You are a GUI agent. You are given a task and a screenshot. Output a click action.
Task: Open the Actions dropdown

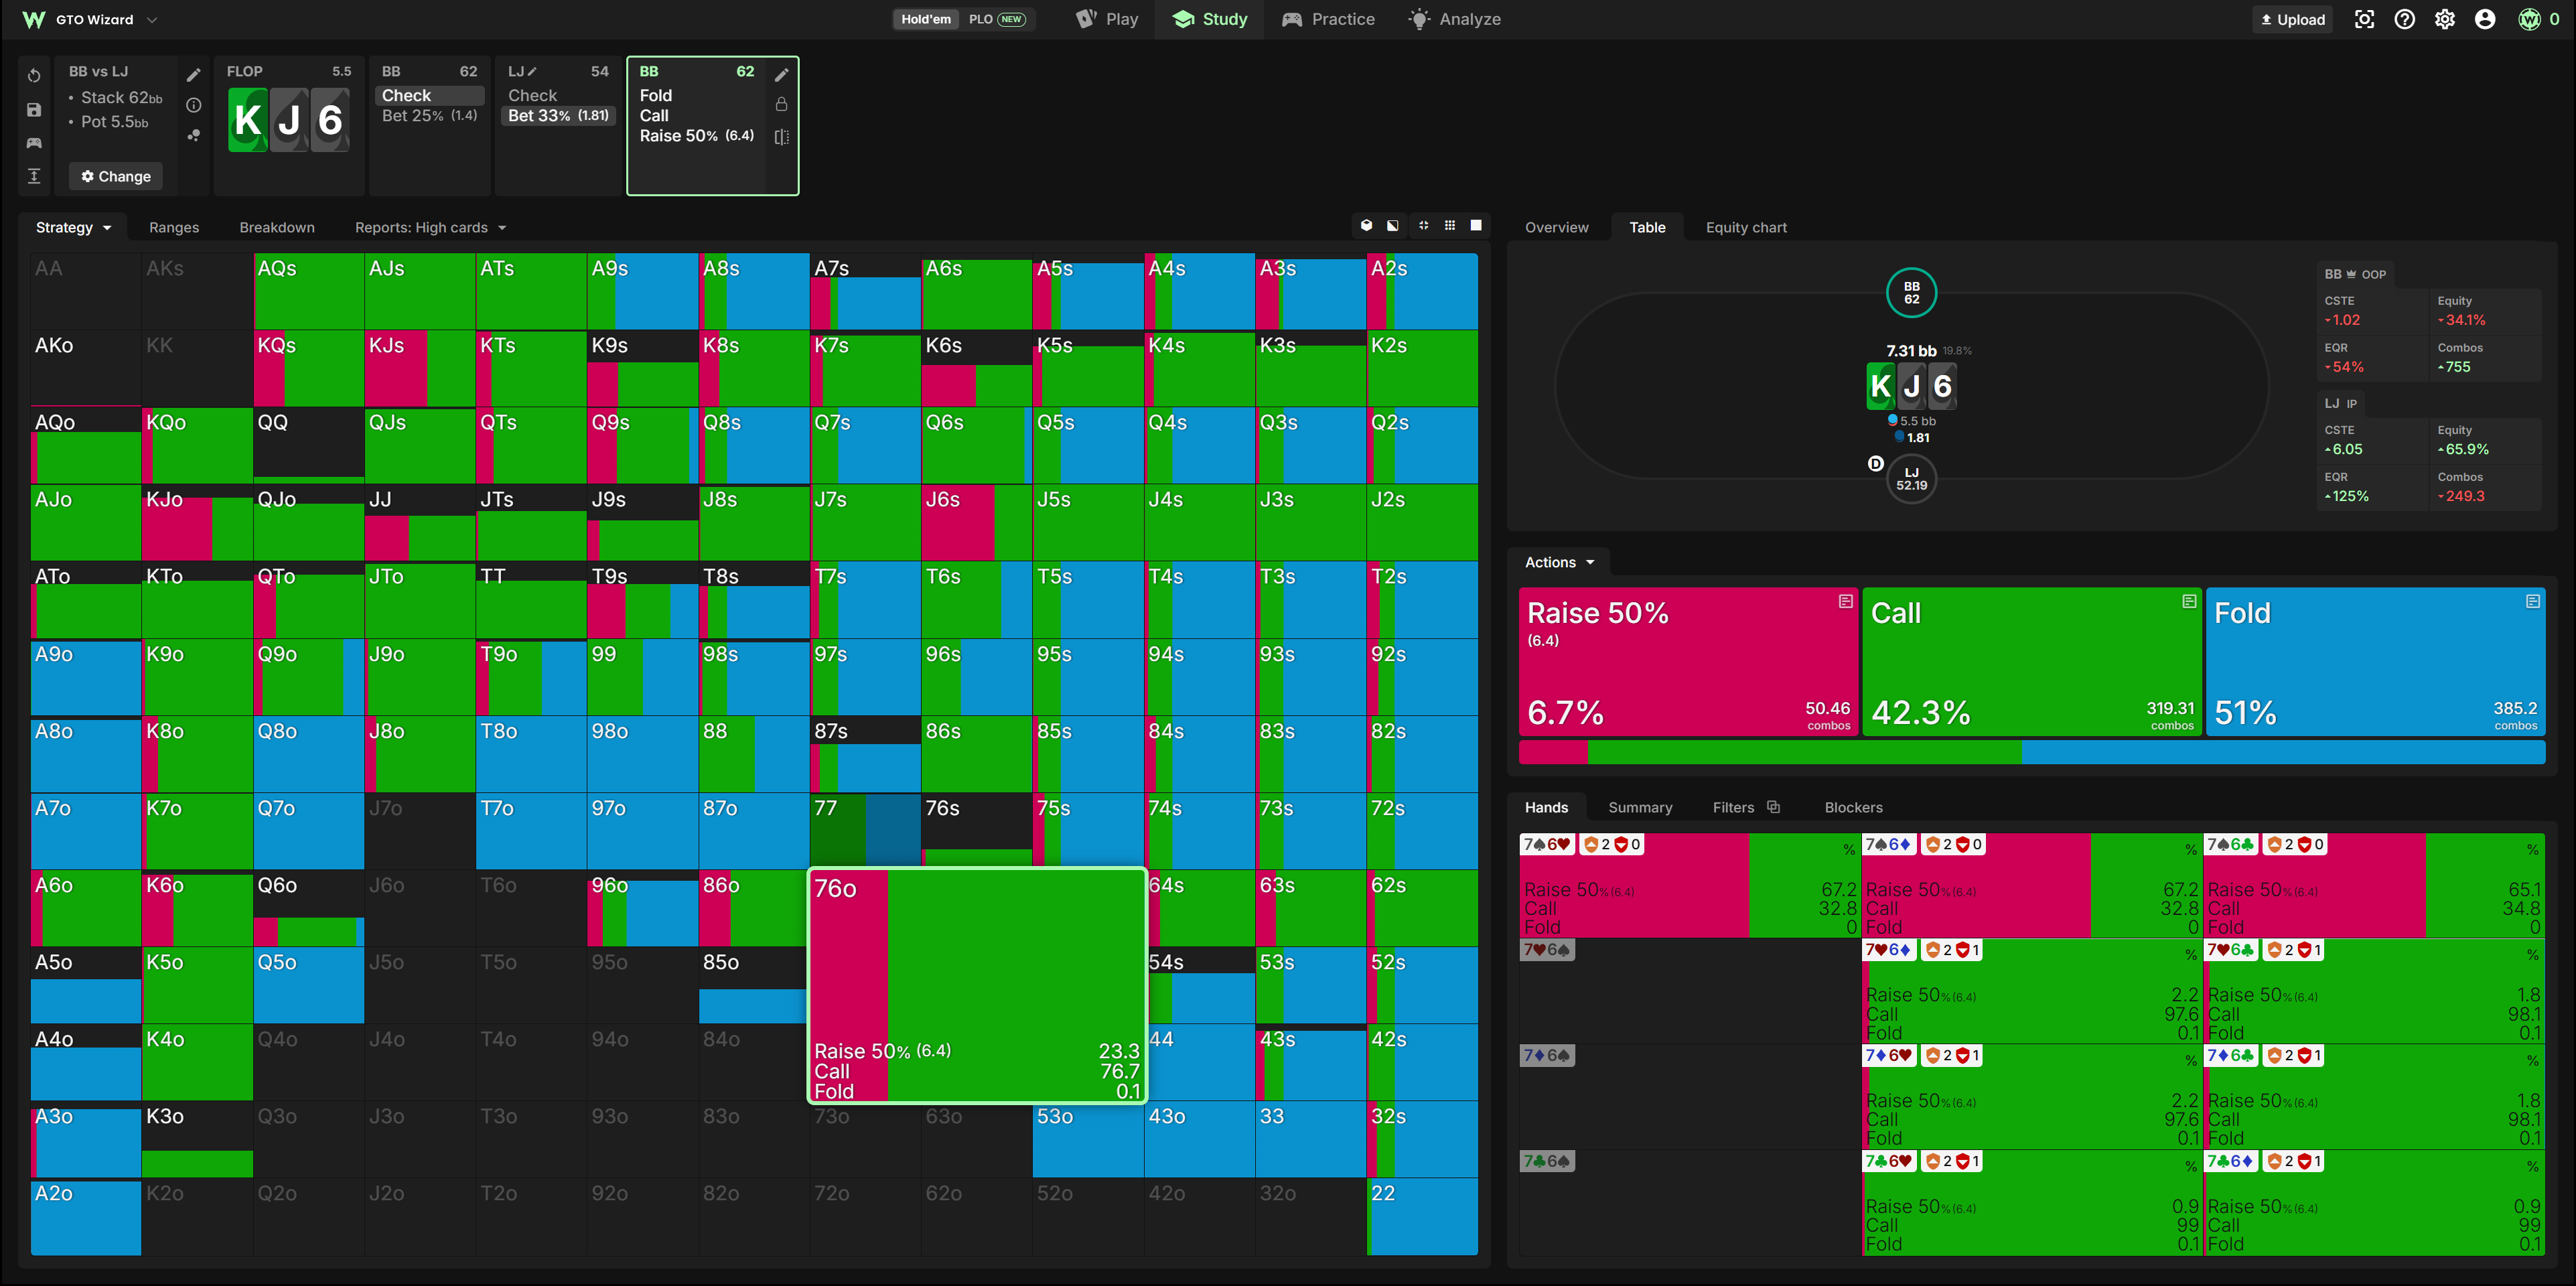click(1559, 562)
